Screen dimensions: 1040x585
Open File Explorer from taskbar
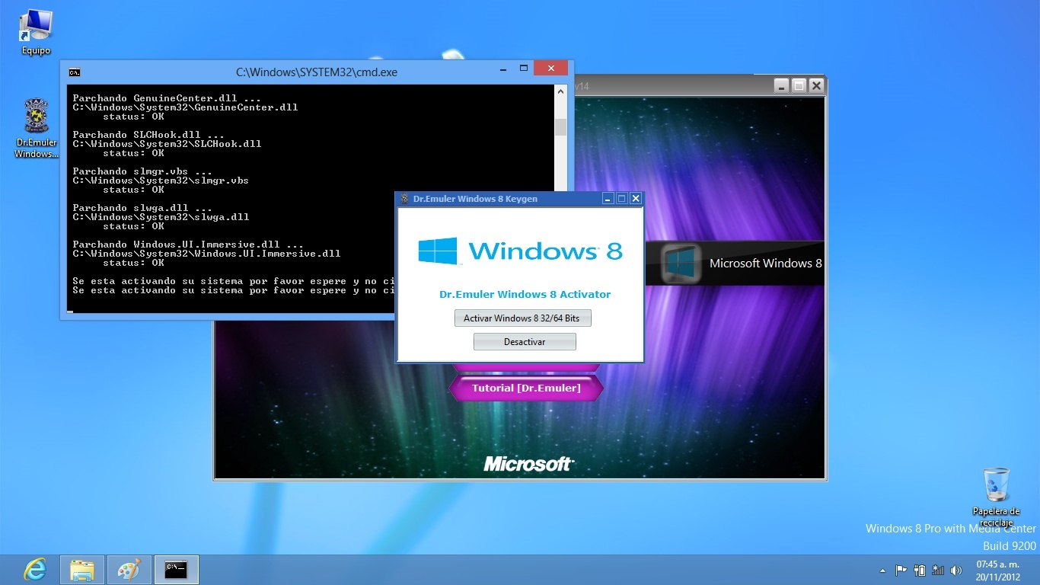click(82, 570)
